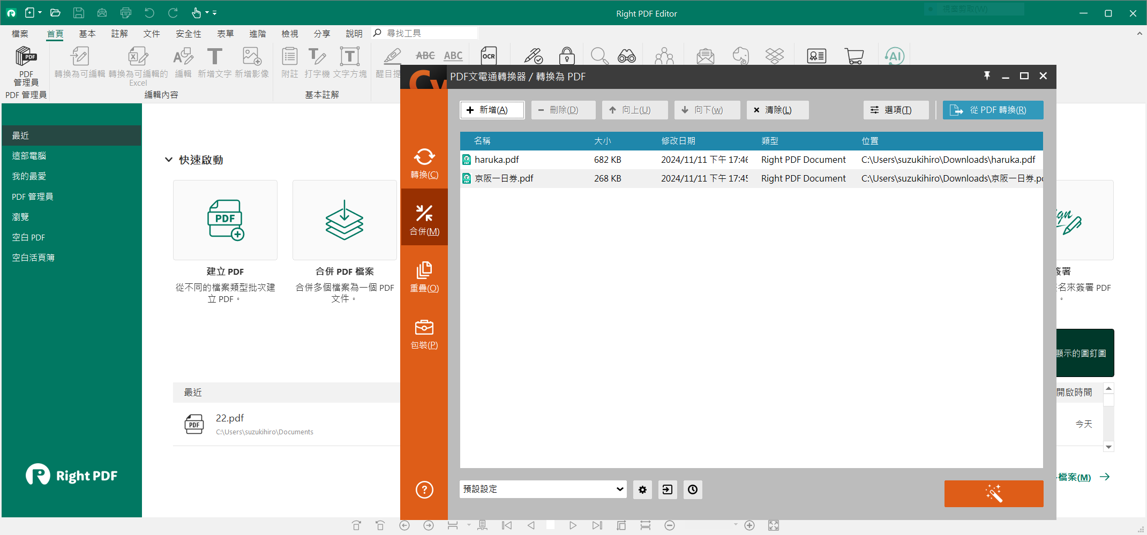Click the people share icon

click(664, 56)
